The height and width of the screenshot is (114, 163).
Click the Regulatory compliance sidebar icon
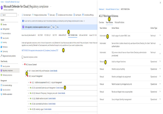tap(1, 71)
